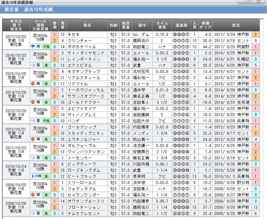Image resolution: width=267 pixels, height=219 pixels.
Task: Select horse name キセキ
Action: (73, 34)
